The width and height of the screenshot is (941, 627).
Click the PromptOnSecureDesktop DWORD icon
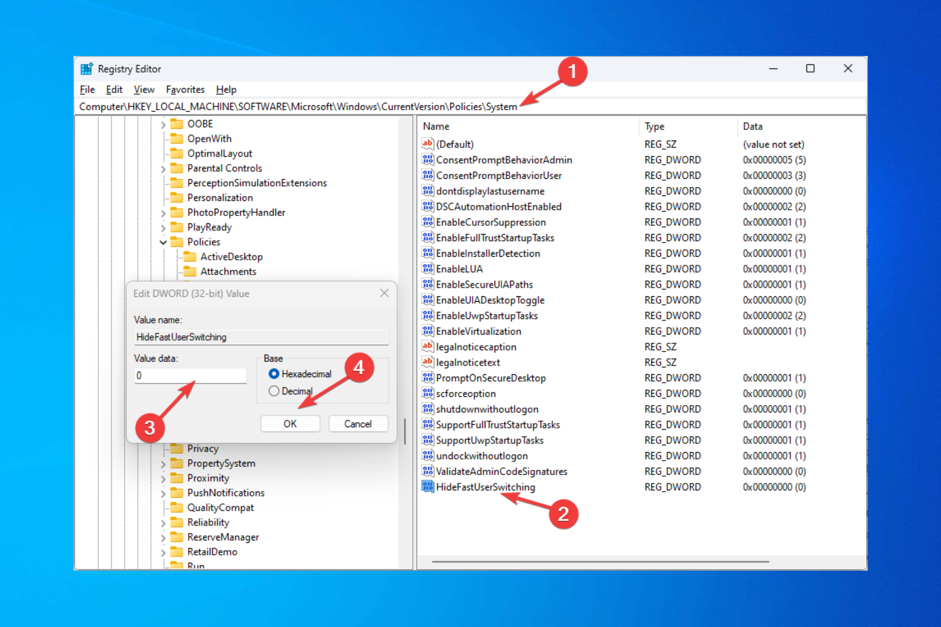coord(427,378)
